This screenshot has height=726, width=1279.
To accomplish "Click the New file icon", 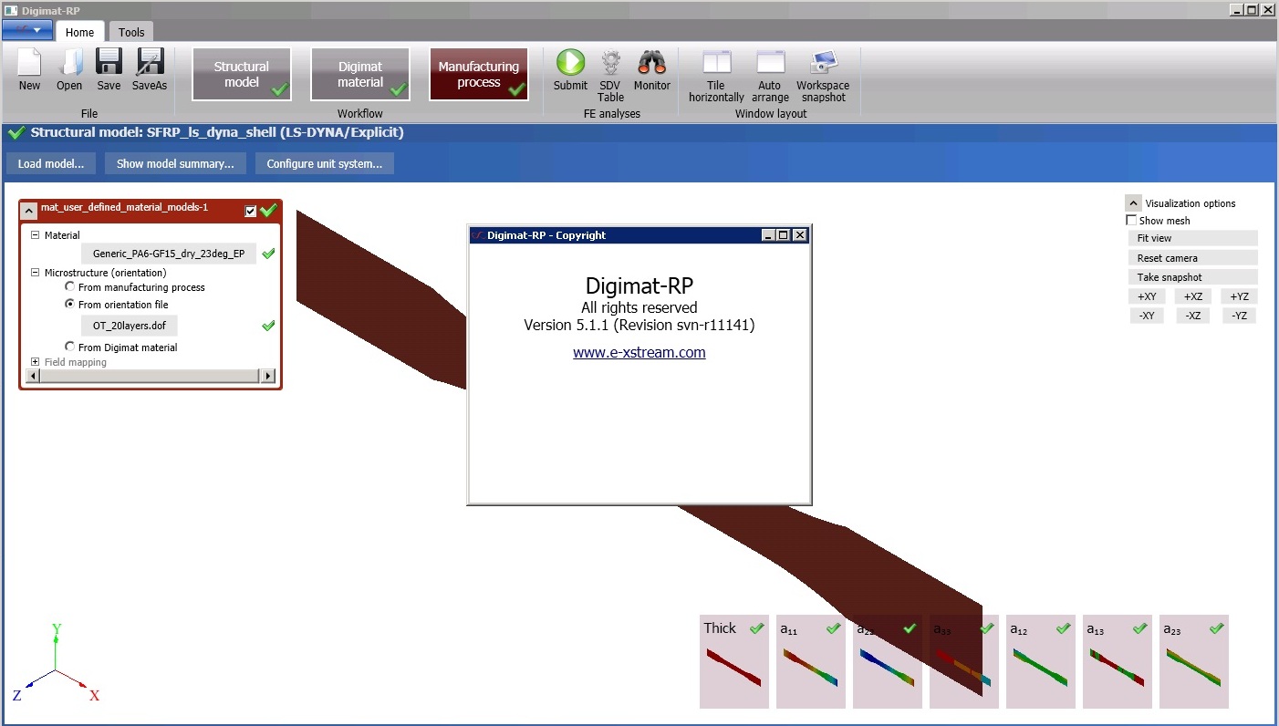I will pyautogui.click(x=29, y=70).
